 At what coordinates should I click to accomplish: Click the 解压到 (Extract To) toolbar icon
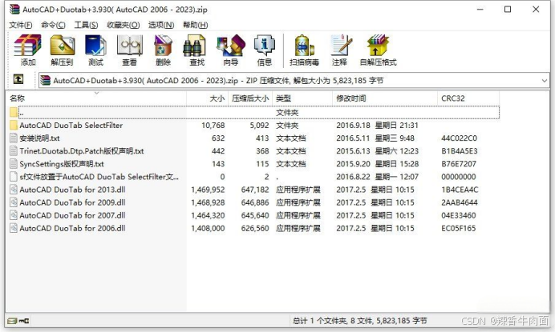pos(62,50)
